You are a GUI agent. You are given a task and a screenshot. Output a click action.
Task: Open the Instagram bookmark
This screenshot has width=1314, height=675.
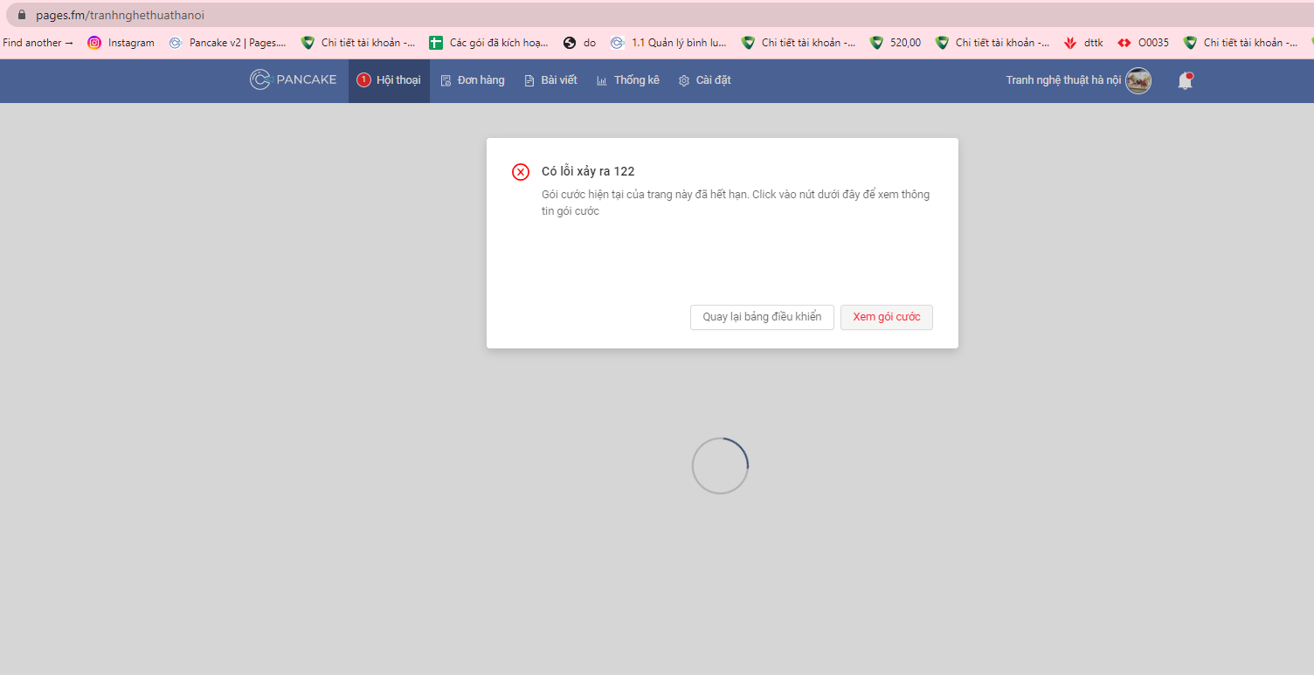click(121, 43)
